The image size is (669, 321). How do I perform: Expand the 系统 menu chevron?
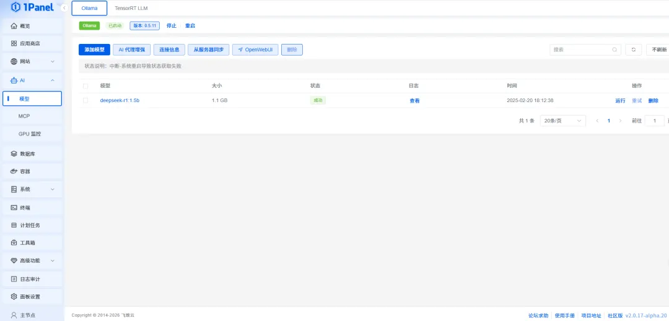click(53, 189)
